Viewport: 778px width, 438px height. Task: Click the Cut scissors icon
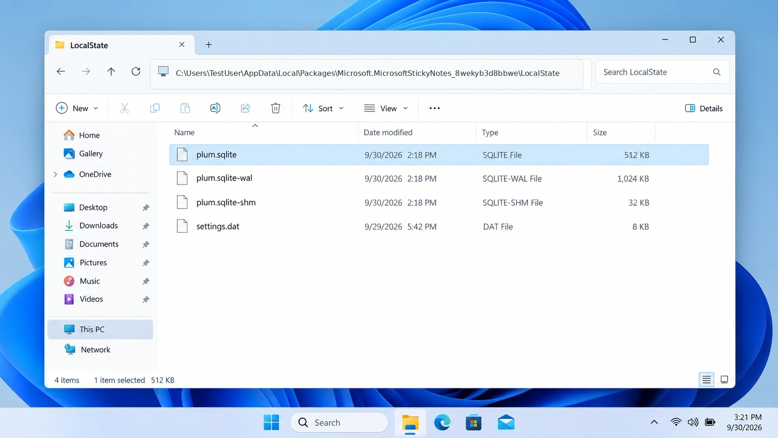(x=124, y=108)
